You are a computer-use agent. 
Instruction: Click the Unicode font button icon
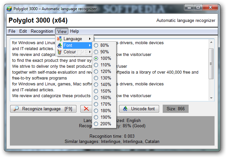point(125,109)
